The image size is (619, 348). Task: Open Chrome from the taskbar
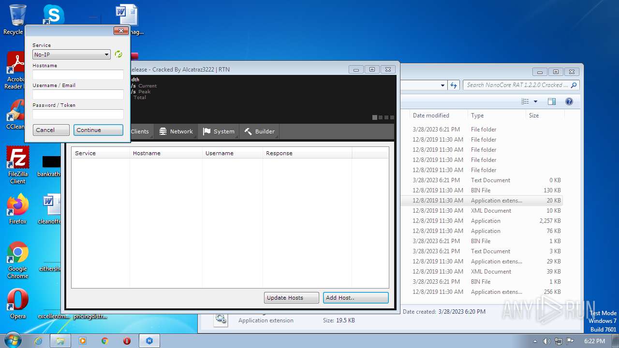[105, 341]
